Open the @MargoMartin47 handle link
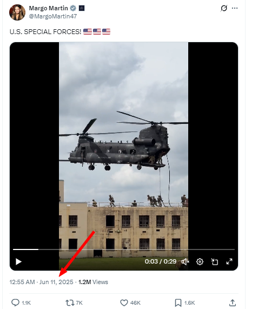258x309 pixels. (x=53, y=16)
